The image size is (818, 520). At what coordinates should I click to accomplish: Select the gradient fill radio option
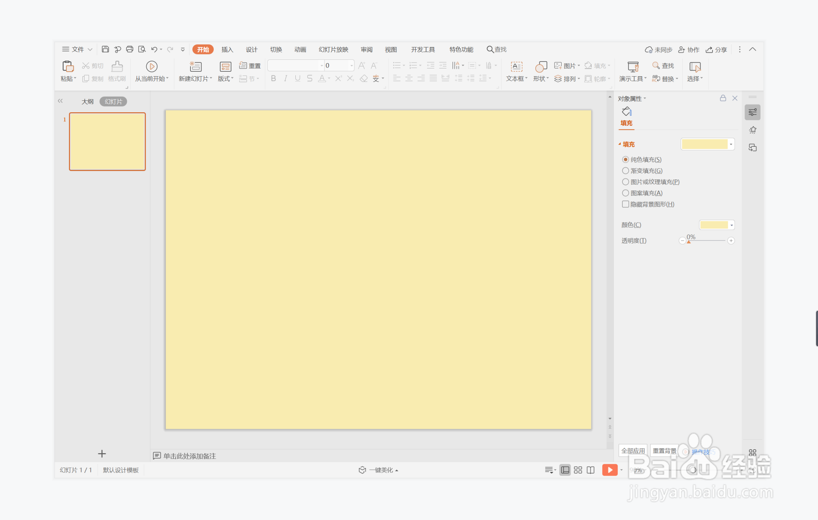[x=626, y=171]
